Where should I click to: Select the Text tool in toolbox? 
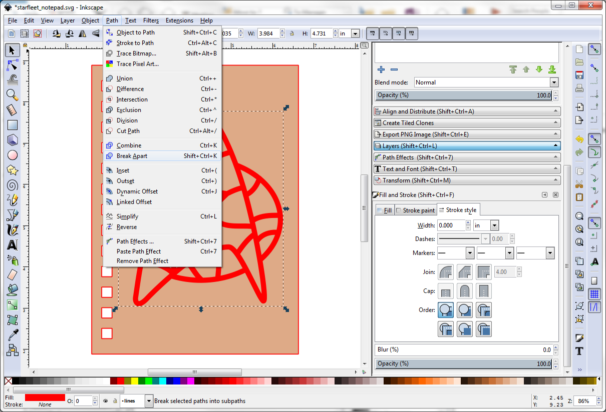pos(13,245)
